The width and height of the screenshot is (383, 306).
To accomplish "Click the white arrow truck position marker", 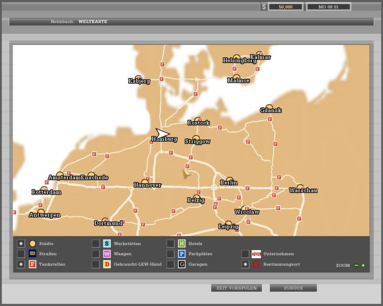I will coord(162,134).
